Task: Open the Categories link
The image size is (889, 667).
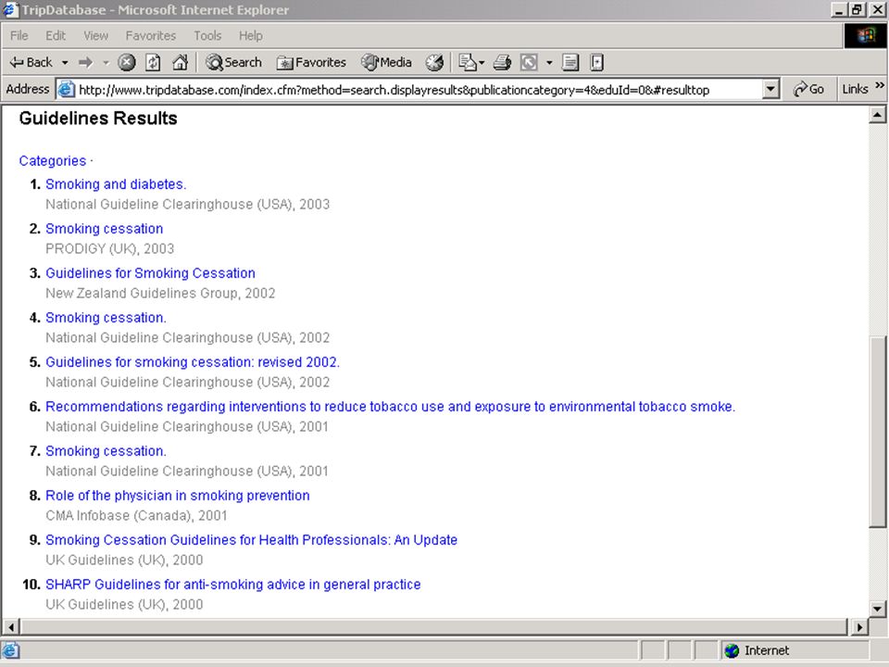Action: tap(53, 161)
